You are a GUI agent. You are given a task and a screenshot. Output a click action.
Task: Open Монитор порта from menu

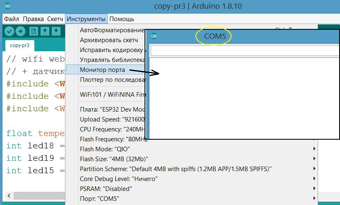(102, 70)
